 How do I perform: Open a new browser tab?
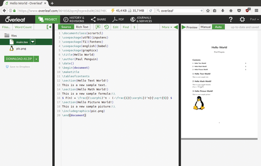[52, 3]
